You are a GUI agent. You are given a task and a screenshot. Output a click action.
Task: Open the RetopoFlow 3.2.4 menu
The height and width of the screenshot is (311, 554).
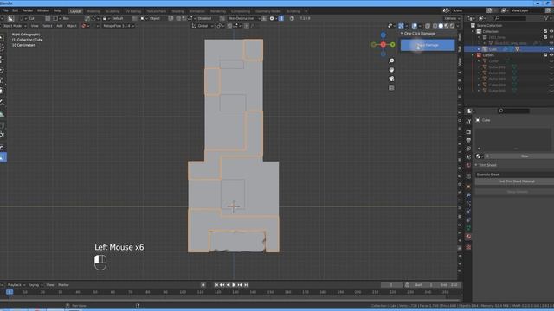119,26
